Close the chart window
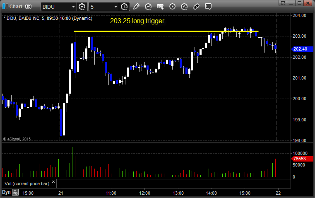This screenshot has height=198, width=315. pyautogui.click(x=308, y=3)
